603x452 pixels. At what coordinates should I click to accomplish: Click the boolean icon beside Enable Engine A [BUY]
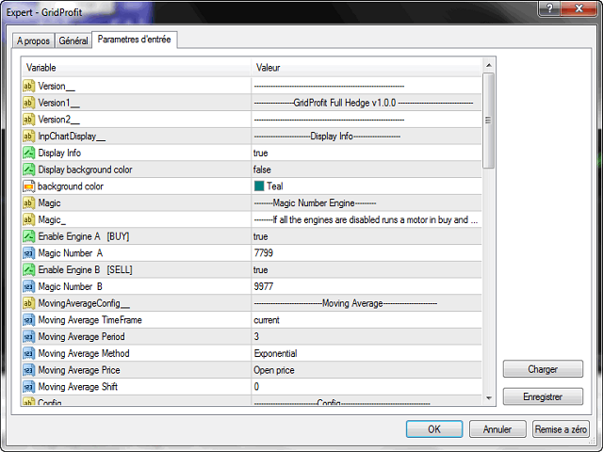tap(29, 236)
